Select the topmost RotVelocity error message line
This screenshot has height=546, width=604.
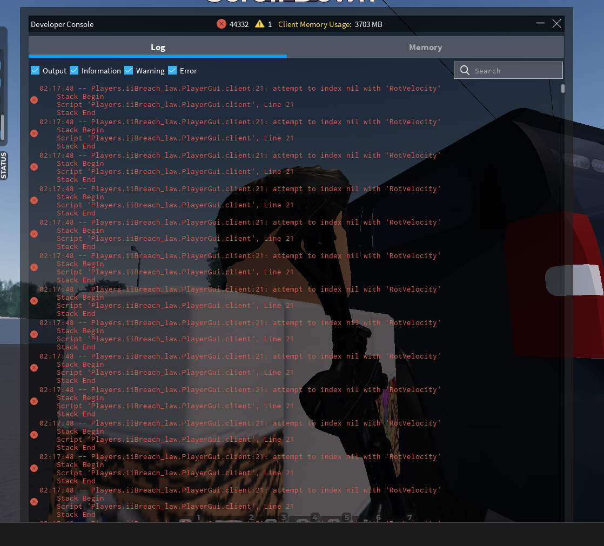coord(240,88)
